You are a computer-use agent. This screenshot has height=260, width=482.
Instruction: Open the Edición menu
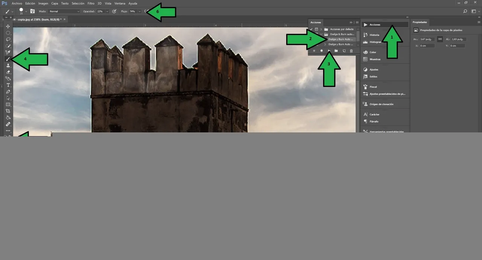(x=30, y=3)
